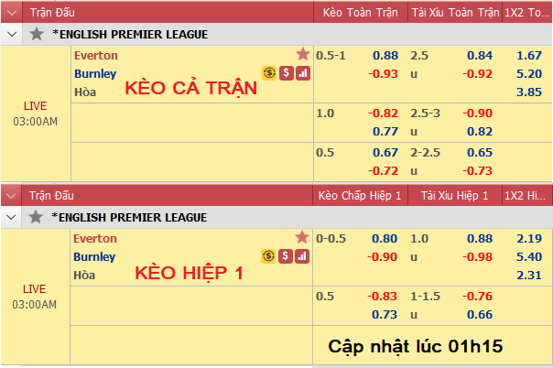Screen dimensions: 553x368
Task: Open statistics chart icon in first-half Burnley row
Action: tap(302, 256)
